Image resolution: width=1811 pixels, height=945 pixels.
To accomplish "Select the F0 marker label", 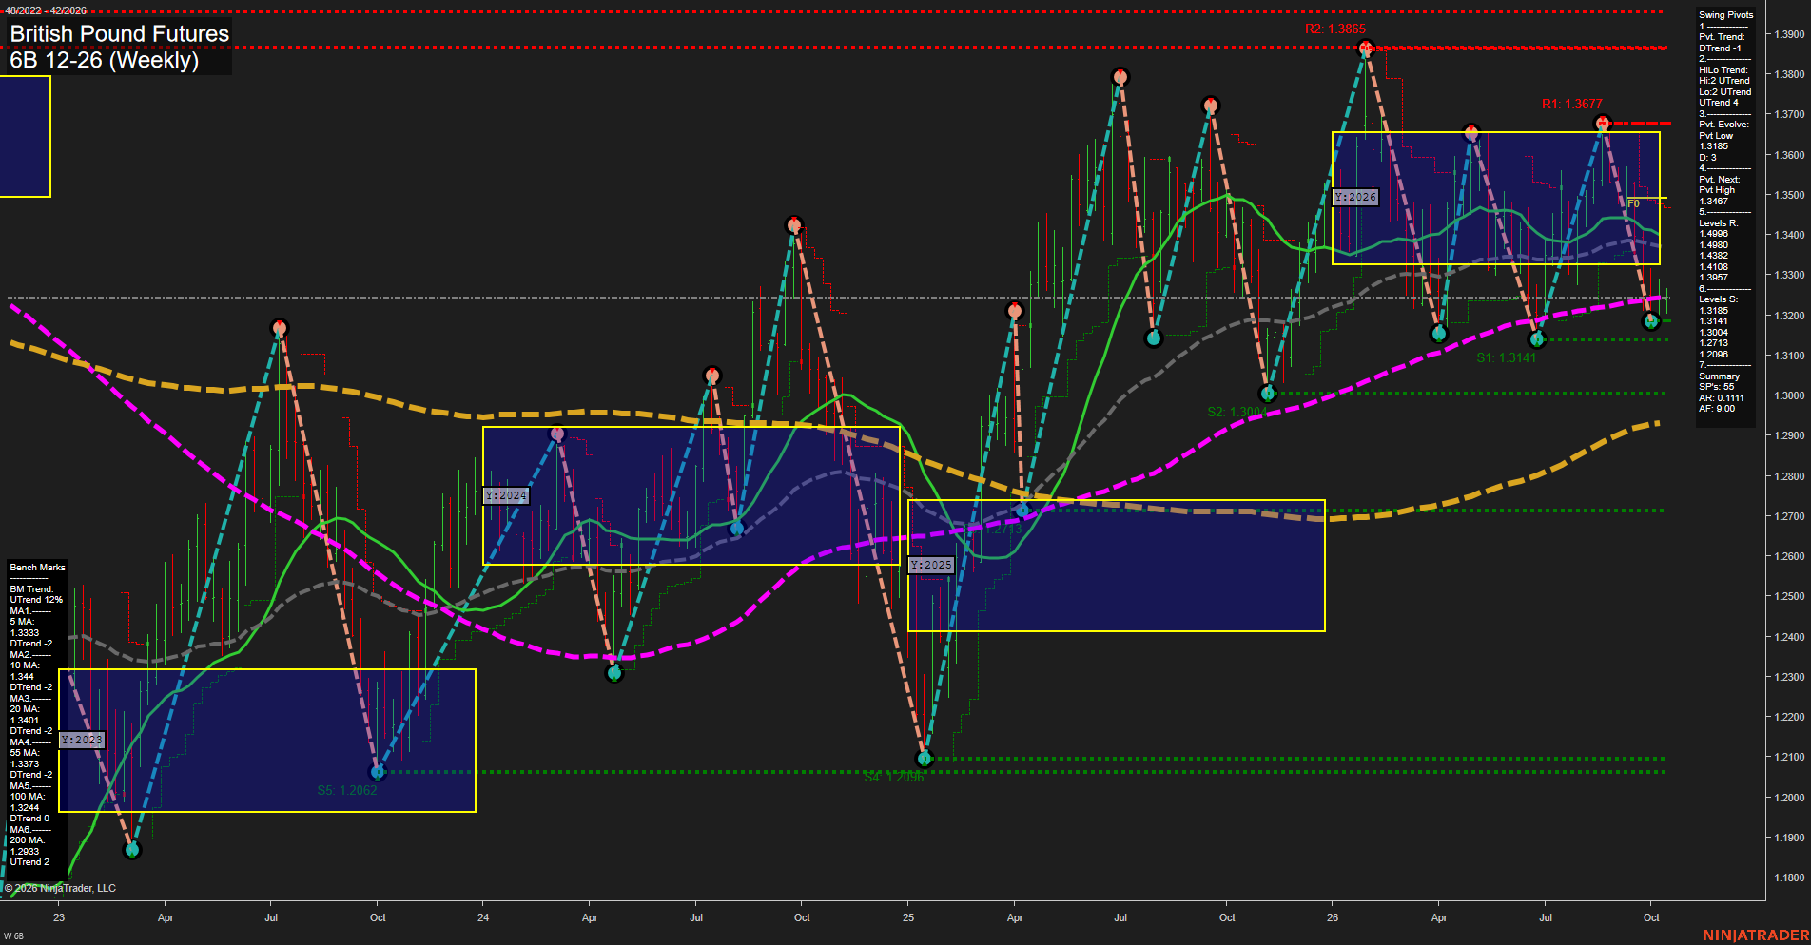I will (x=1633, y=203).
